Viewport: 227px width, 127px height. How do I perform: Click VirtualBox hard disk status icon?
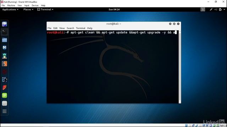click(x=186, y=125)
